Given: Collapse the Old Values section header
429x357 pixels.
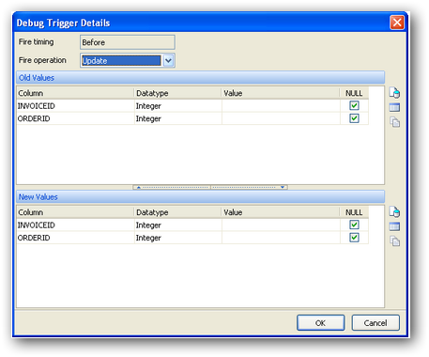Looking at the screenshot, I should [201, 78].
